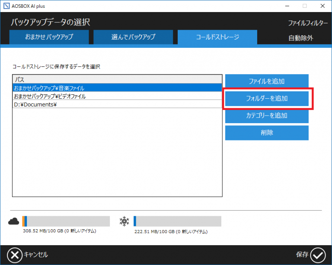Click the 308.52 MB/100 GB usage text
This screenshot has height=265, width=332.
click(x=60, y=231)
